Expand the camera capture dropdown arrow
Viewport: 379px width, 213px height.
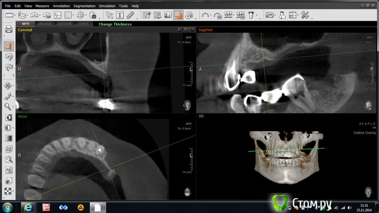(275, 15)
